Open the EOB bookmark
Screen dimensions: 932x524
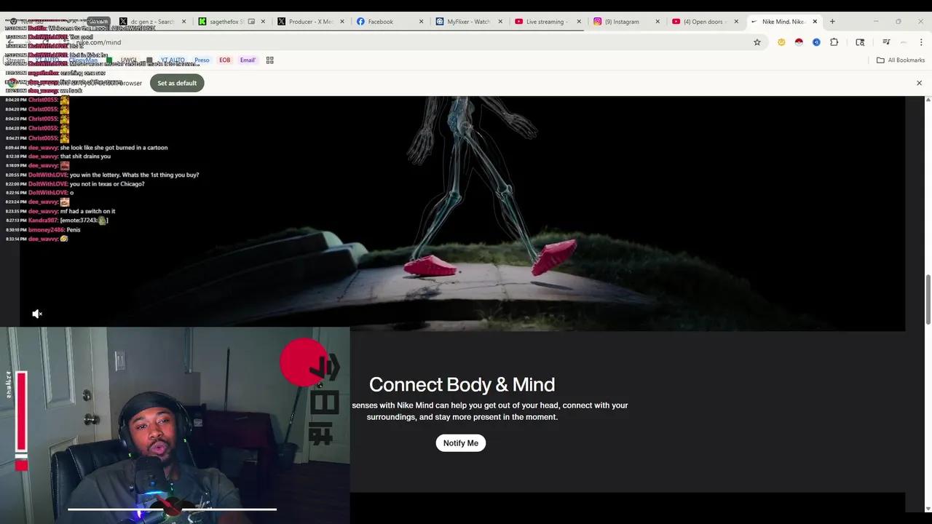click(225, 60)
